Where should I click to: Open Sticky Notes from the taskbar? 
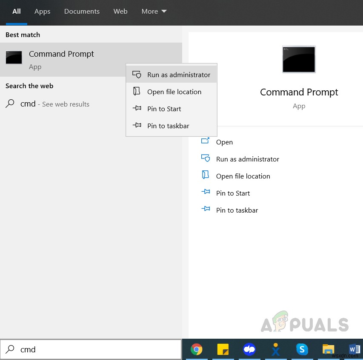pyautogui.click(x=223, y=349)
